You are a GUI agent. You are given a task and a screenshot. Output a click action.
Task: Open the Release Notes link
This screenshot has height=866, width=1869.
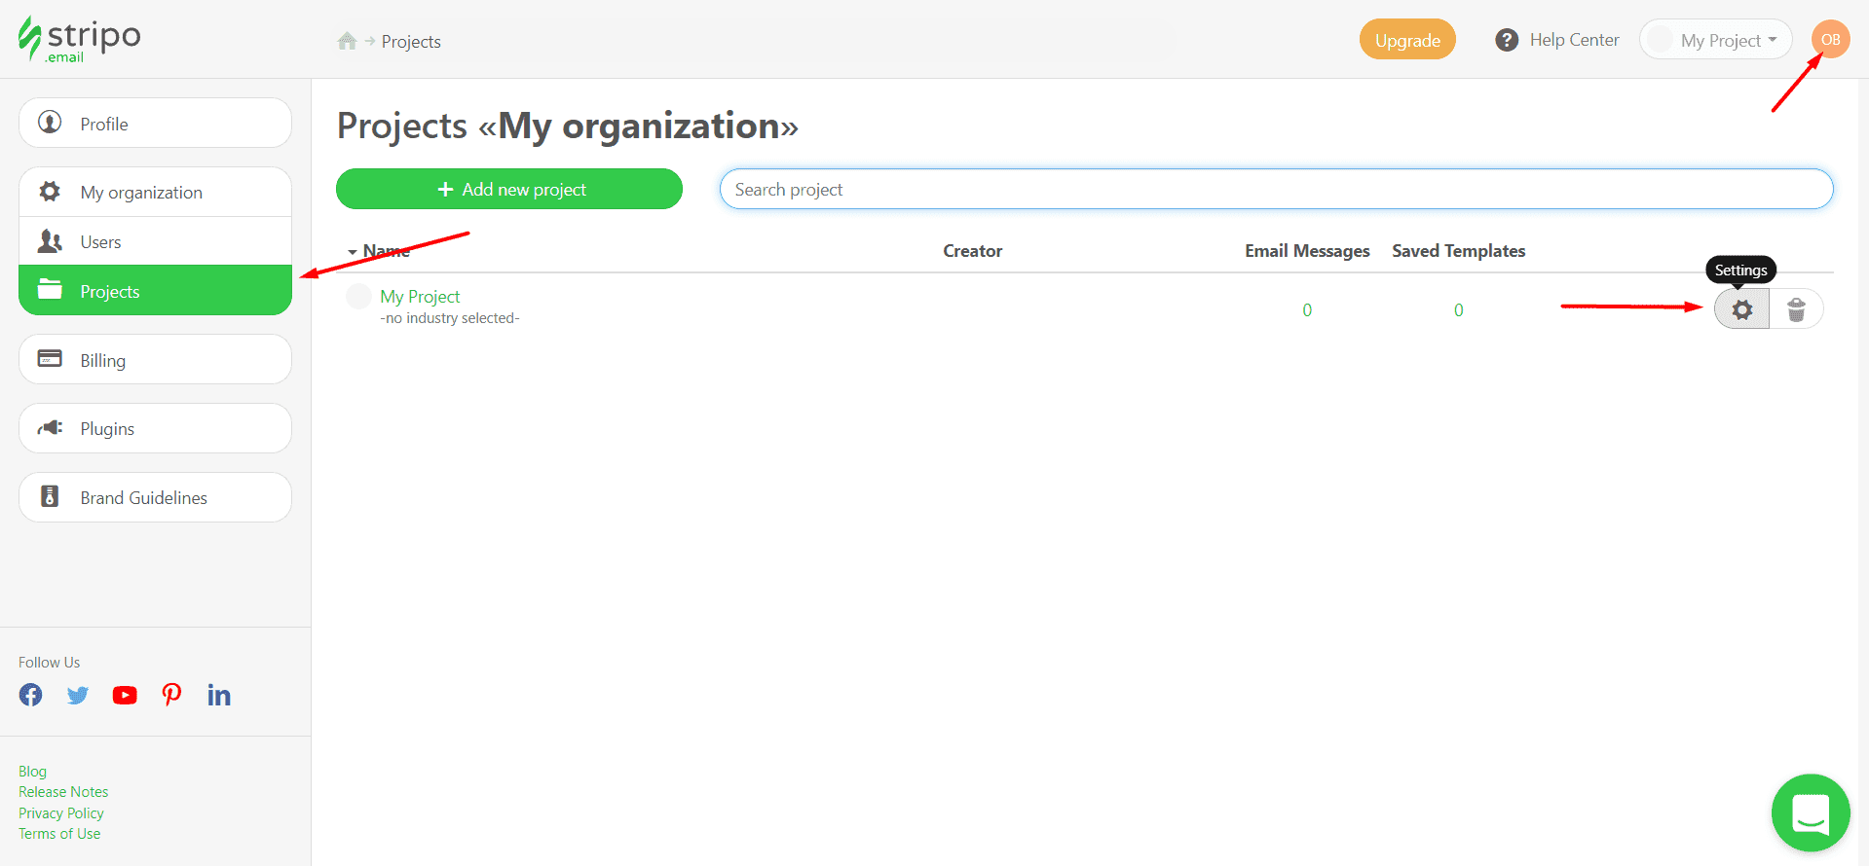(63, 792)
